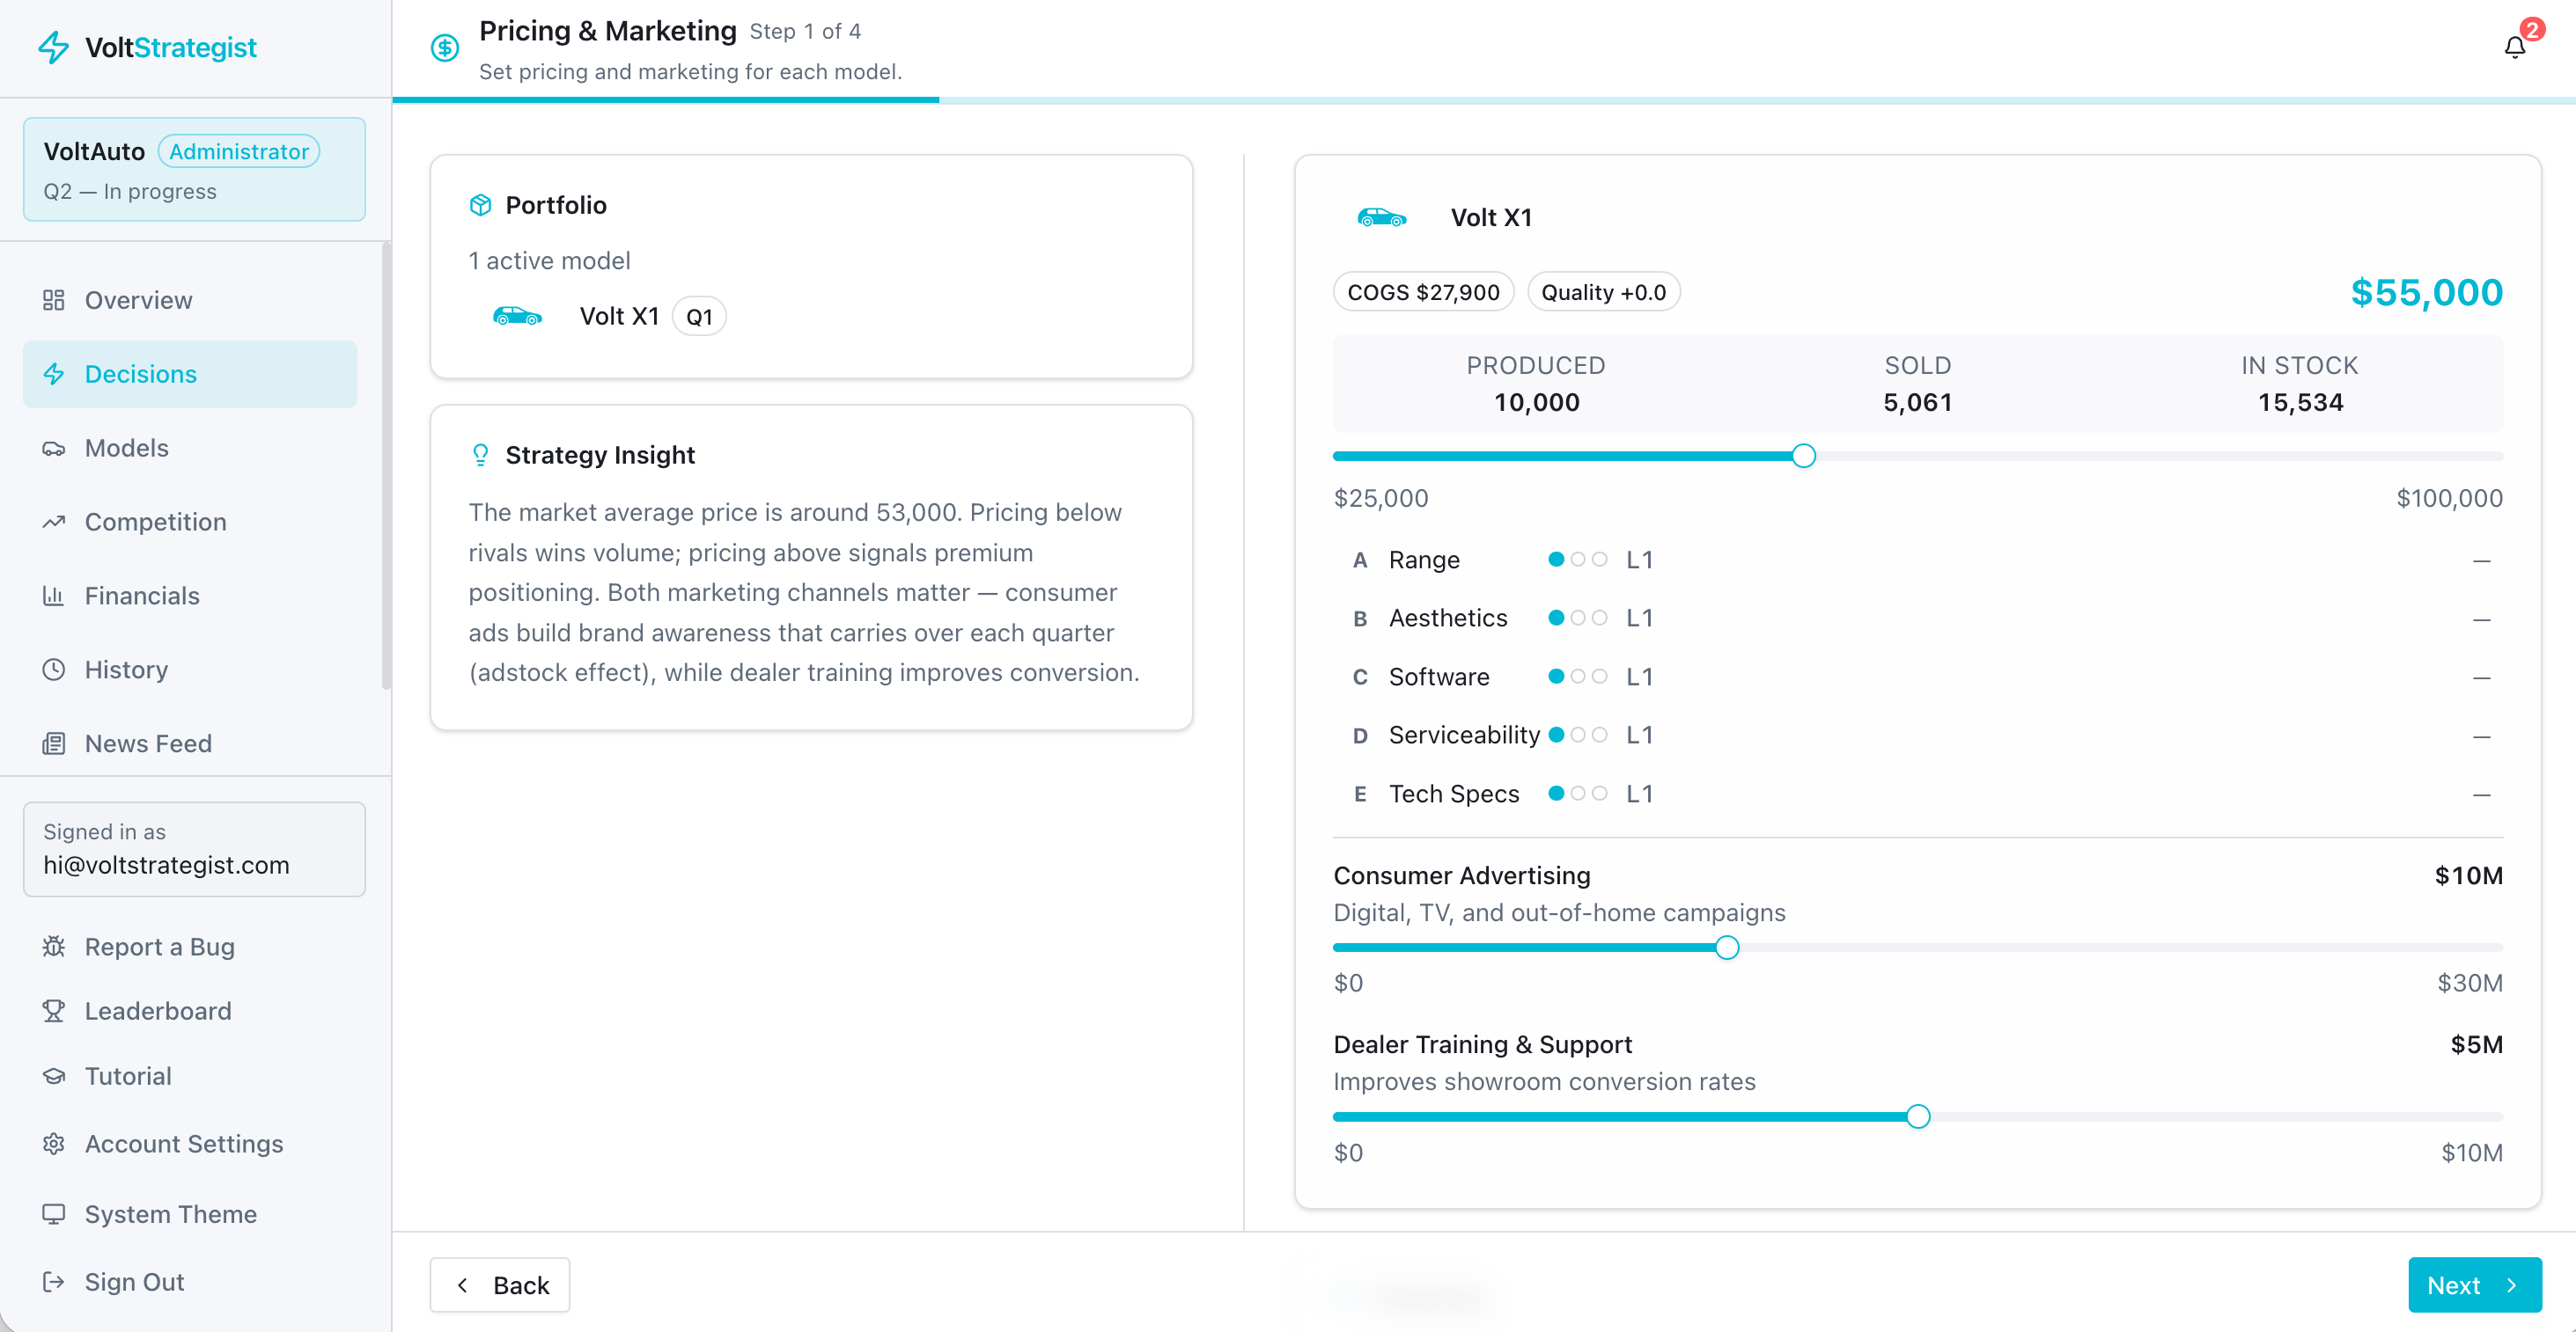2576x1332 pixels.
Task: Click the Account Settings gear icon
Action: click(x=54, y=1143)
